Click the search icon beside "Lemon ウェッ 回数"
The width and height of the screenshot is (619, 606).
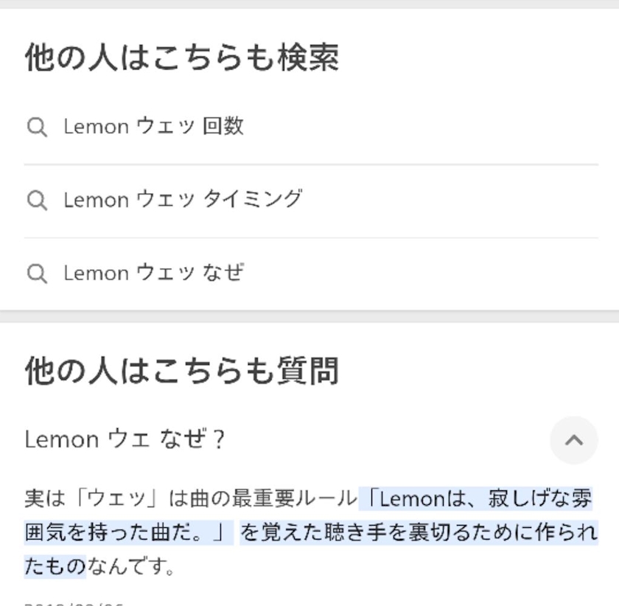[x=37, y=127]
